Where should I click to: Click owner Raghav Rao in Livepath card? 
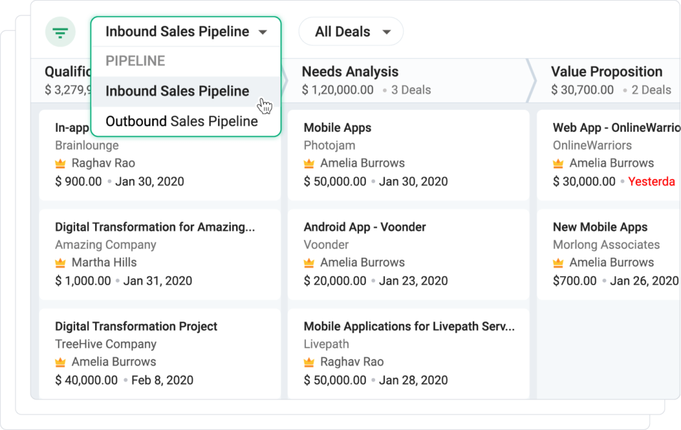click(x=352, y=361)
